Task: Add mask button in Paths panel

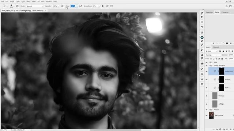Action: (x=227, y=43)
